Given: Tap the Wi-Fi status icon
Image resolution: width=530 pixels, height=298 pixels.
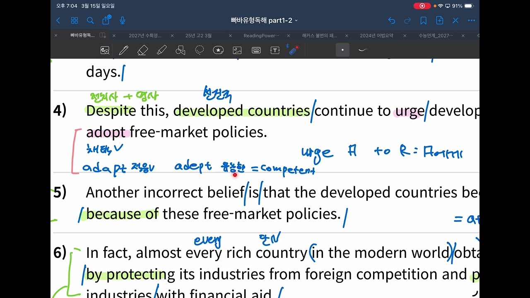Looking at the screenshot, I should point(441,6).
